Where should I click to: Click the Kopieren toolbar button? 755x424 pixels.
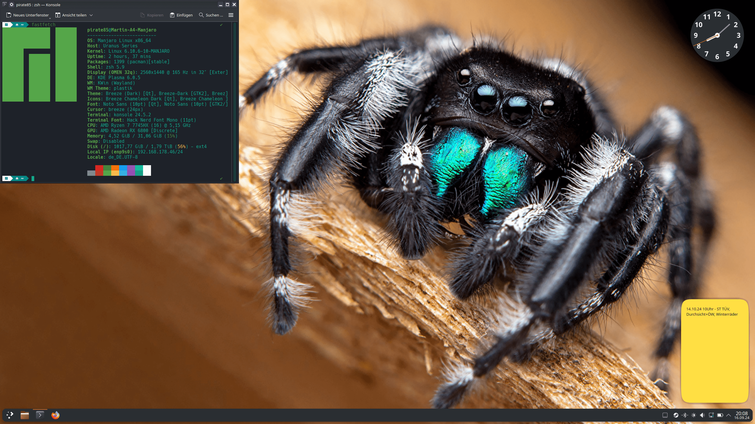click(152, 15)
